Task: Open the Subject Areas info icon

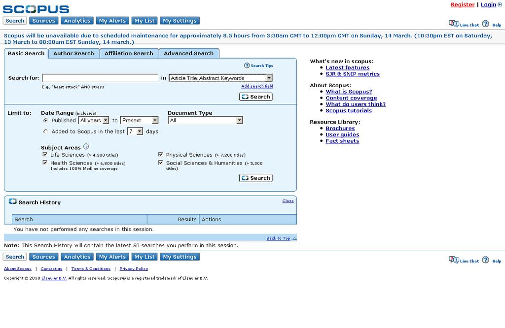Action: click(86, 147)
